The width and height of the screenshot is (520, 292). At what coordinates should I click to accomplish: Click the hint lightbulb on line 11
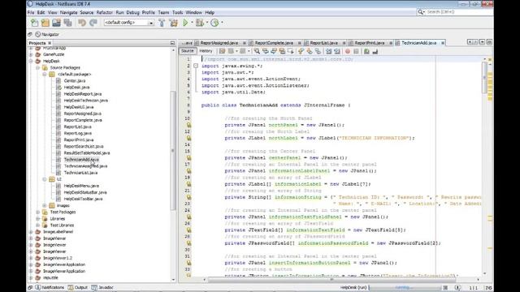click(188, 125)
